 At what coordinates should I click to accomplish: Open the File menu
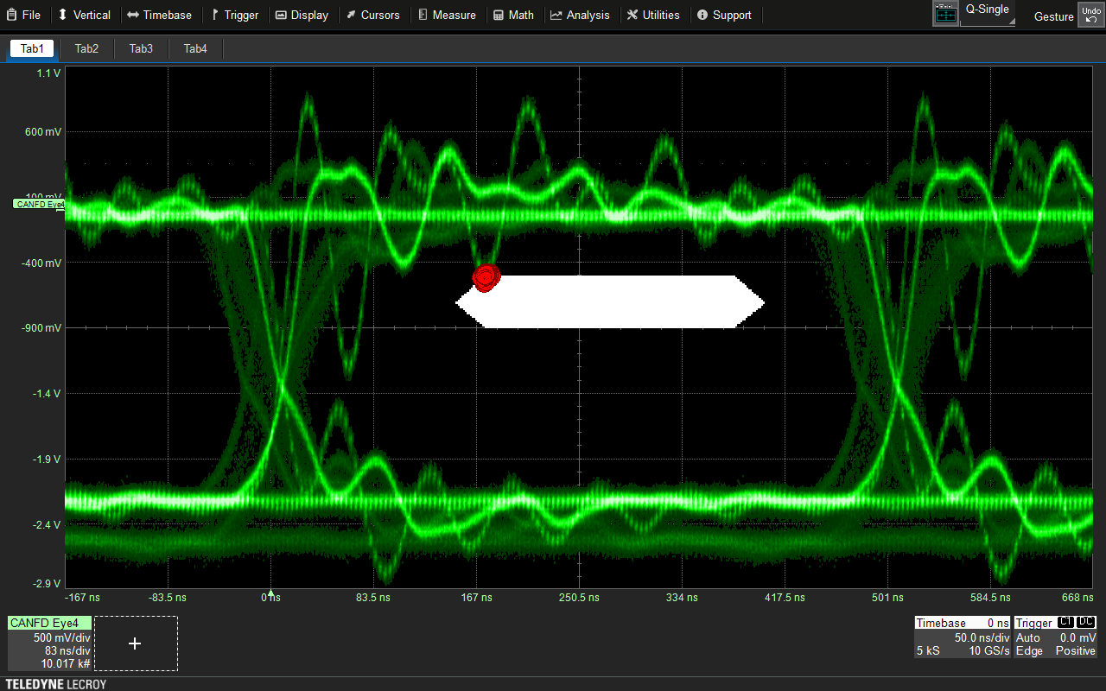coord(23,15)
